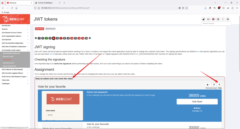Go to browser home page
Viewport: 240px width, 129px height.
pos(16,8)
